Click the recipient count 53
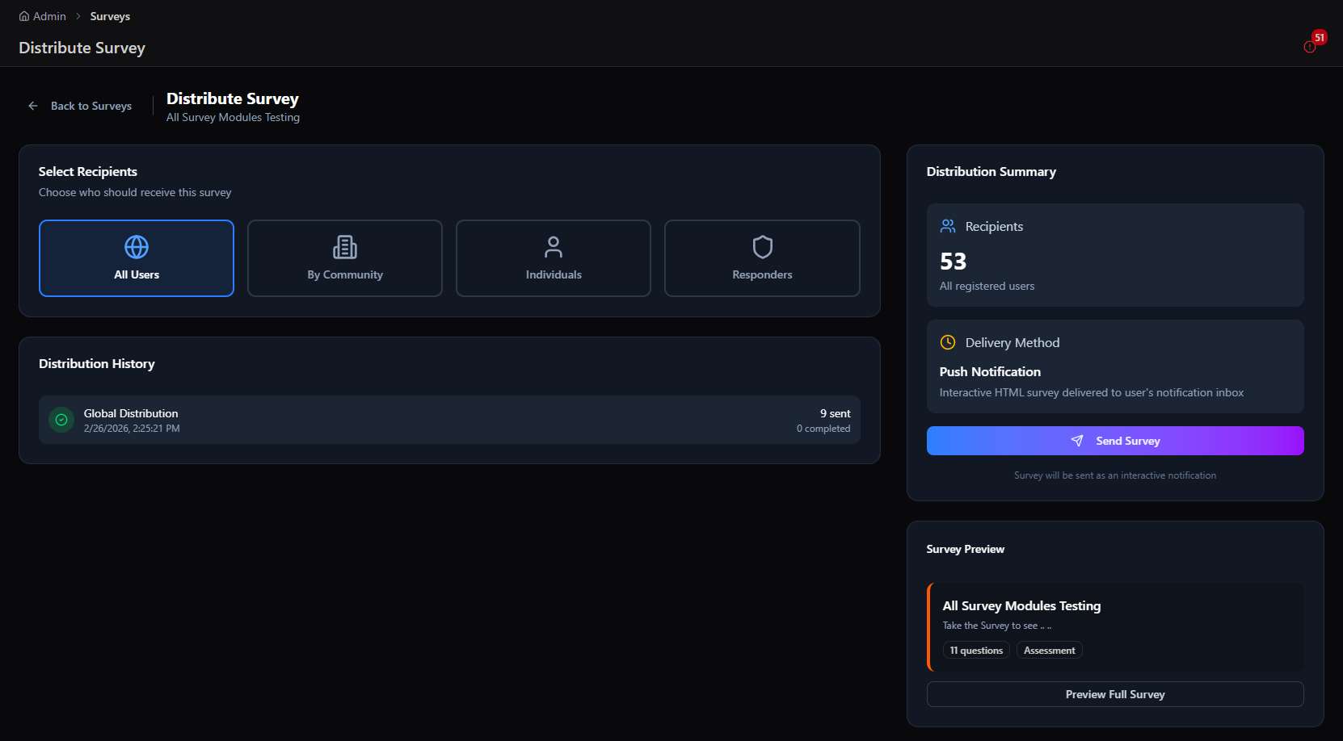1343x741 pixels. point(954,262)
